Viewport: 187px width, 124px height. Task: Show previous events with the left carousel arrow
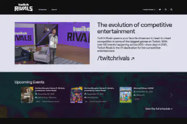16,95
